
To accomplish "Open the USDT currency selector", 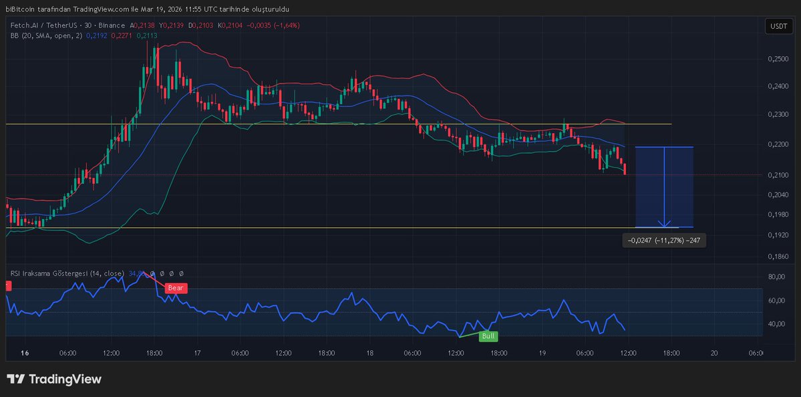I will [779, 26].
